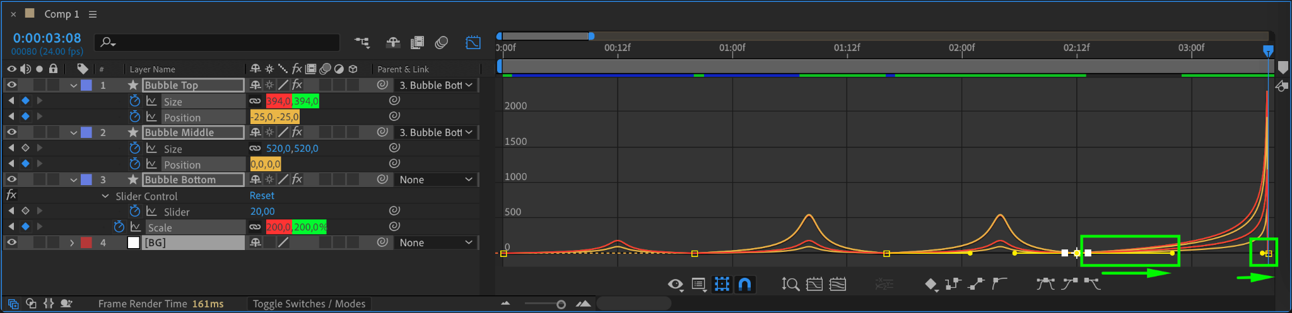Enable Motion Blur for the composition
The image size is (1292, 313).
click(x=442, y=42)
